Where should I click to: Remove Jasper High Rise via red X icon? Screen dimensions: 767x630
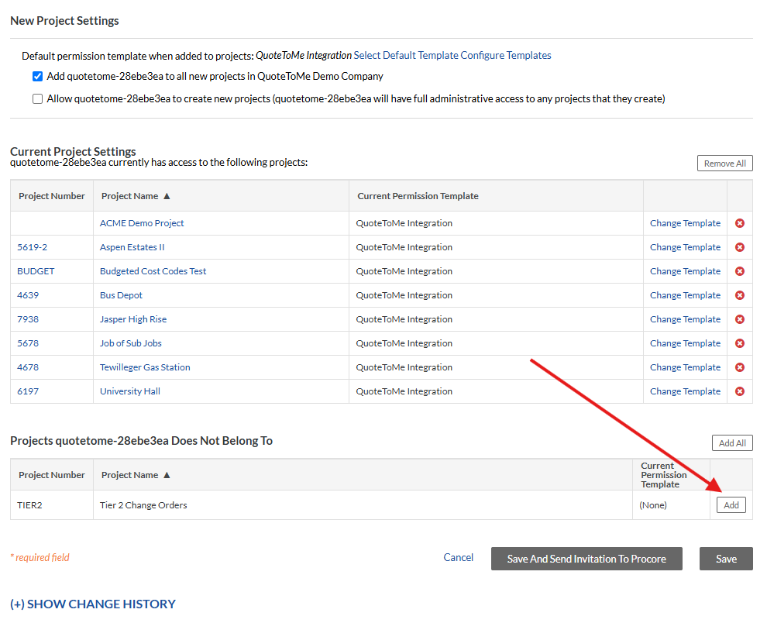(740, 319)
